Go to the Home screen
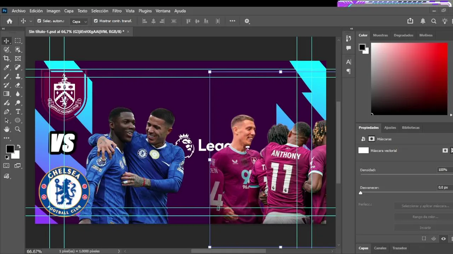The width and height of the screenshot is (453, 254). pos(10,21)
